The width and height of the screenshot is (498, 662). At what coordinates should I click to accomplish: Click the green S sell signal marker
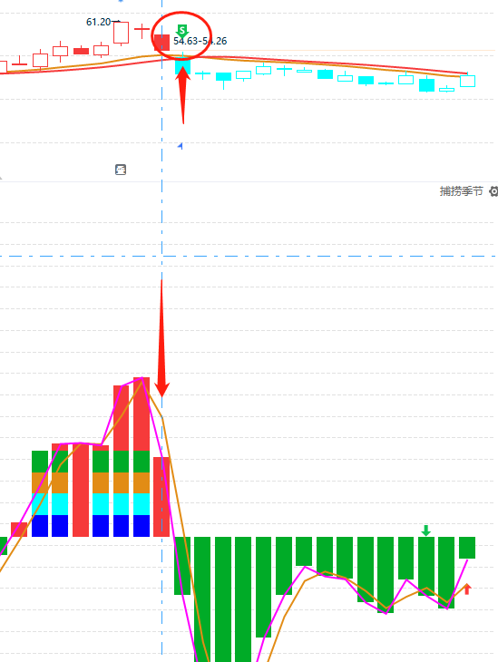click(x=182, y=31)
